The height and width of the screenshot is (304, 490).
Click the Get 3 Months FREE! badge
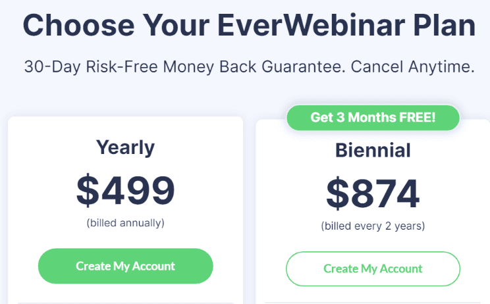pyautogui.click(x=373, y=118)
